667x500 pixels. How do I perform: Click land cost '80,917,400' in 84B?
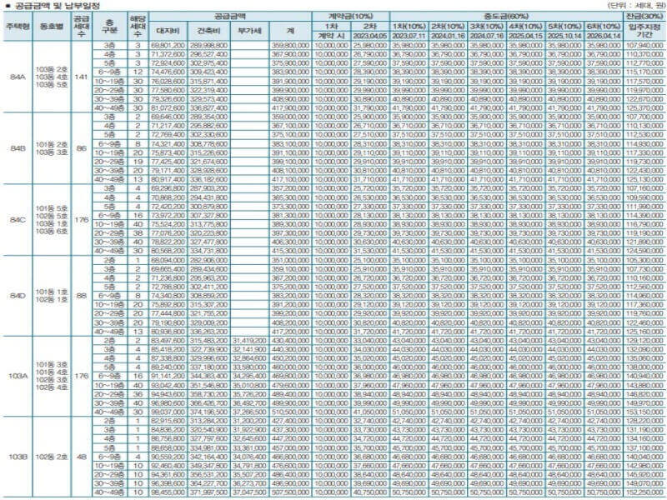click(x=168, y=179)
